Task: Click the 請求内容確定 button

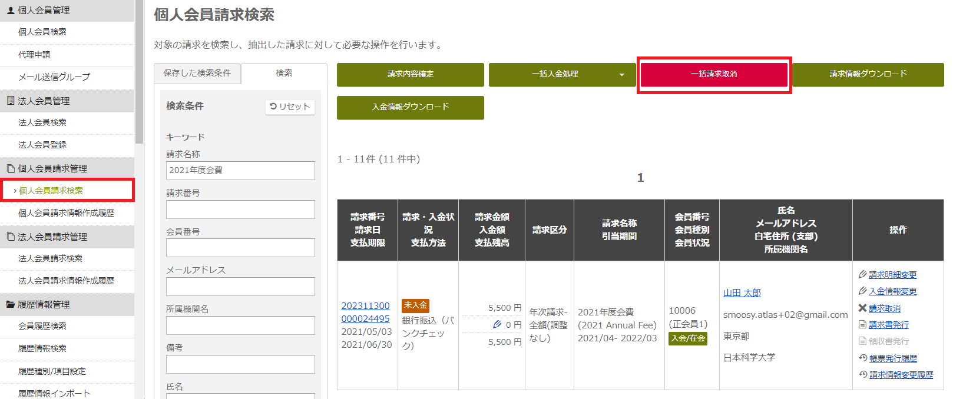Action: click(411, 75)
